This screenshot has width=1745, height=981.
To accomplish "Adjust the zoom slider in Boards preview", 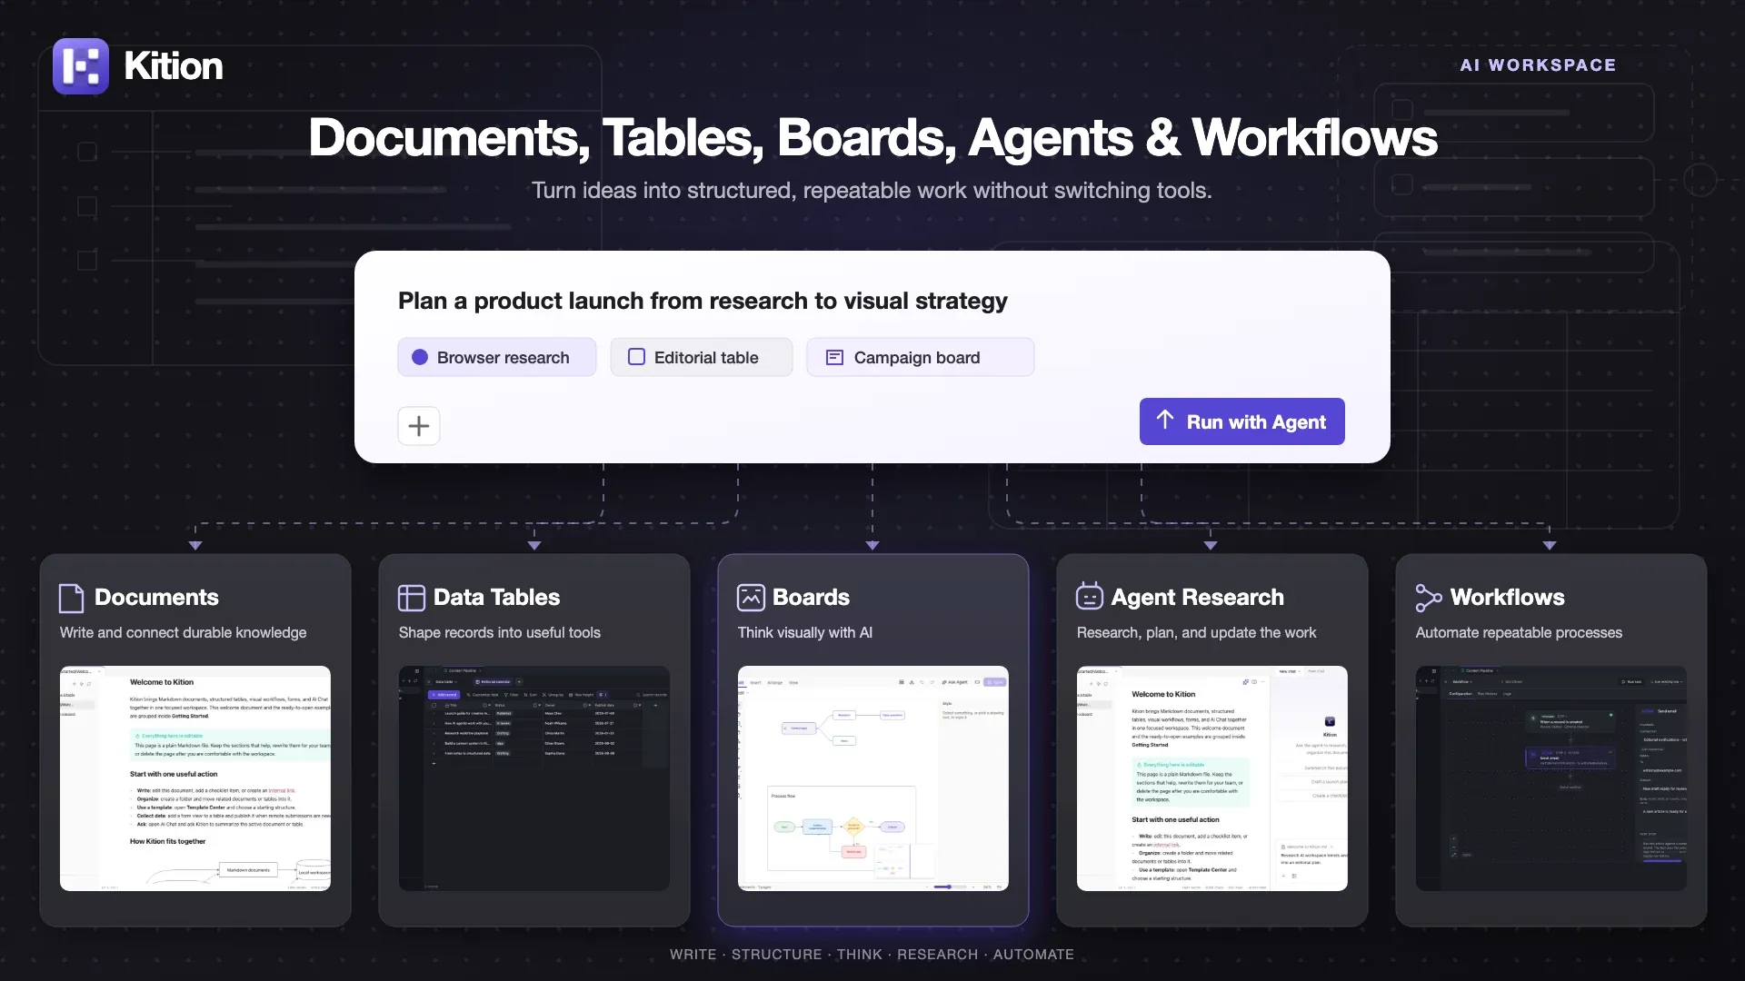I will pyautogui.click(x=950, y=887).
